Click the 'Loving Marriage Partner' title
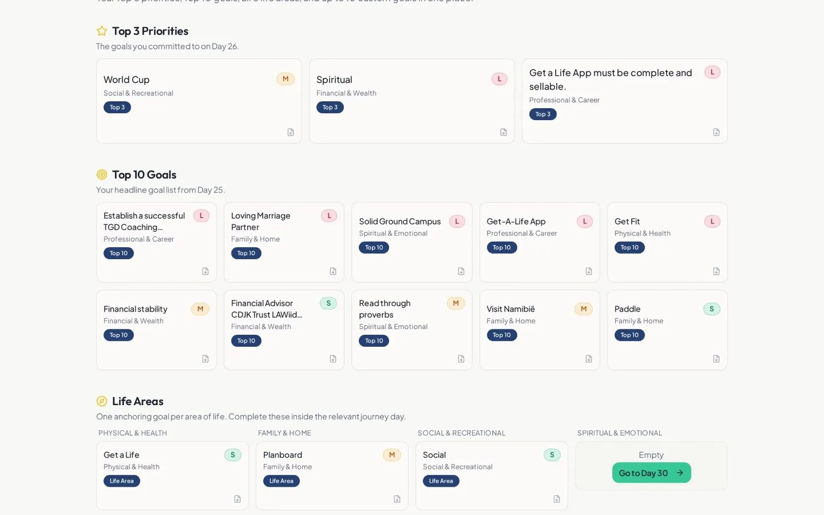This screenshot has height=515, width=824. pos(261,221)
